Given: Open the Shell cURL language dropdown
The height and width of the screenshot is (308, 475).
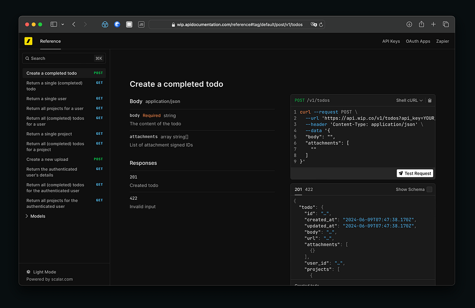Looking at the screenshot, I should coord(409,101).
